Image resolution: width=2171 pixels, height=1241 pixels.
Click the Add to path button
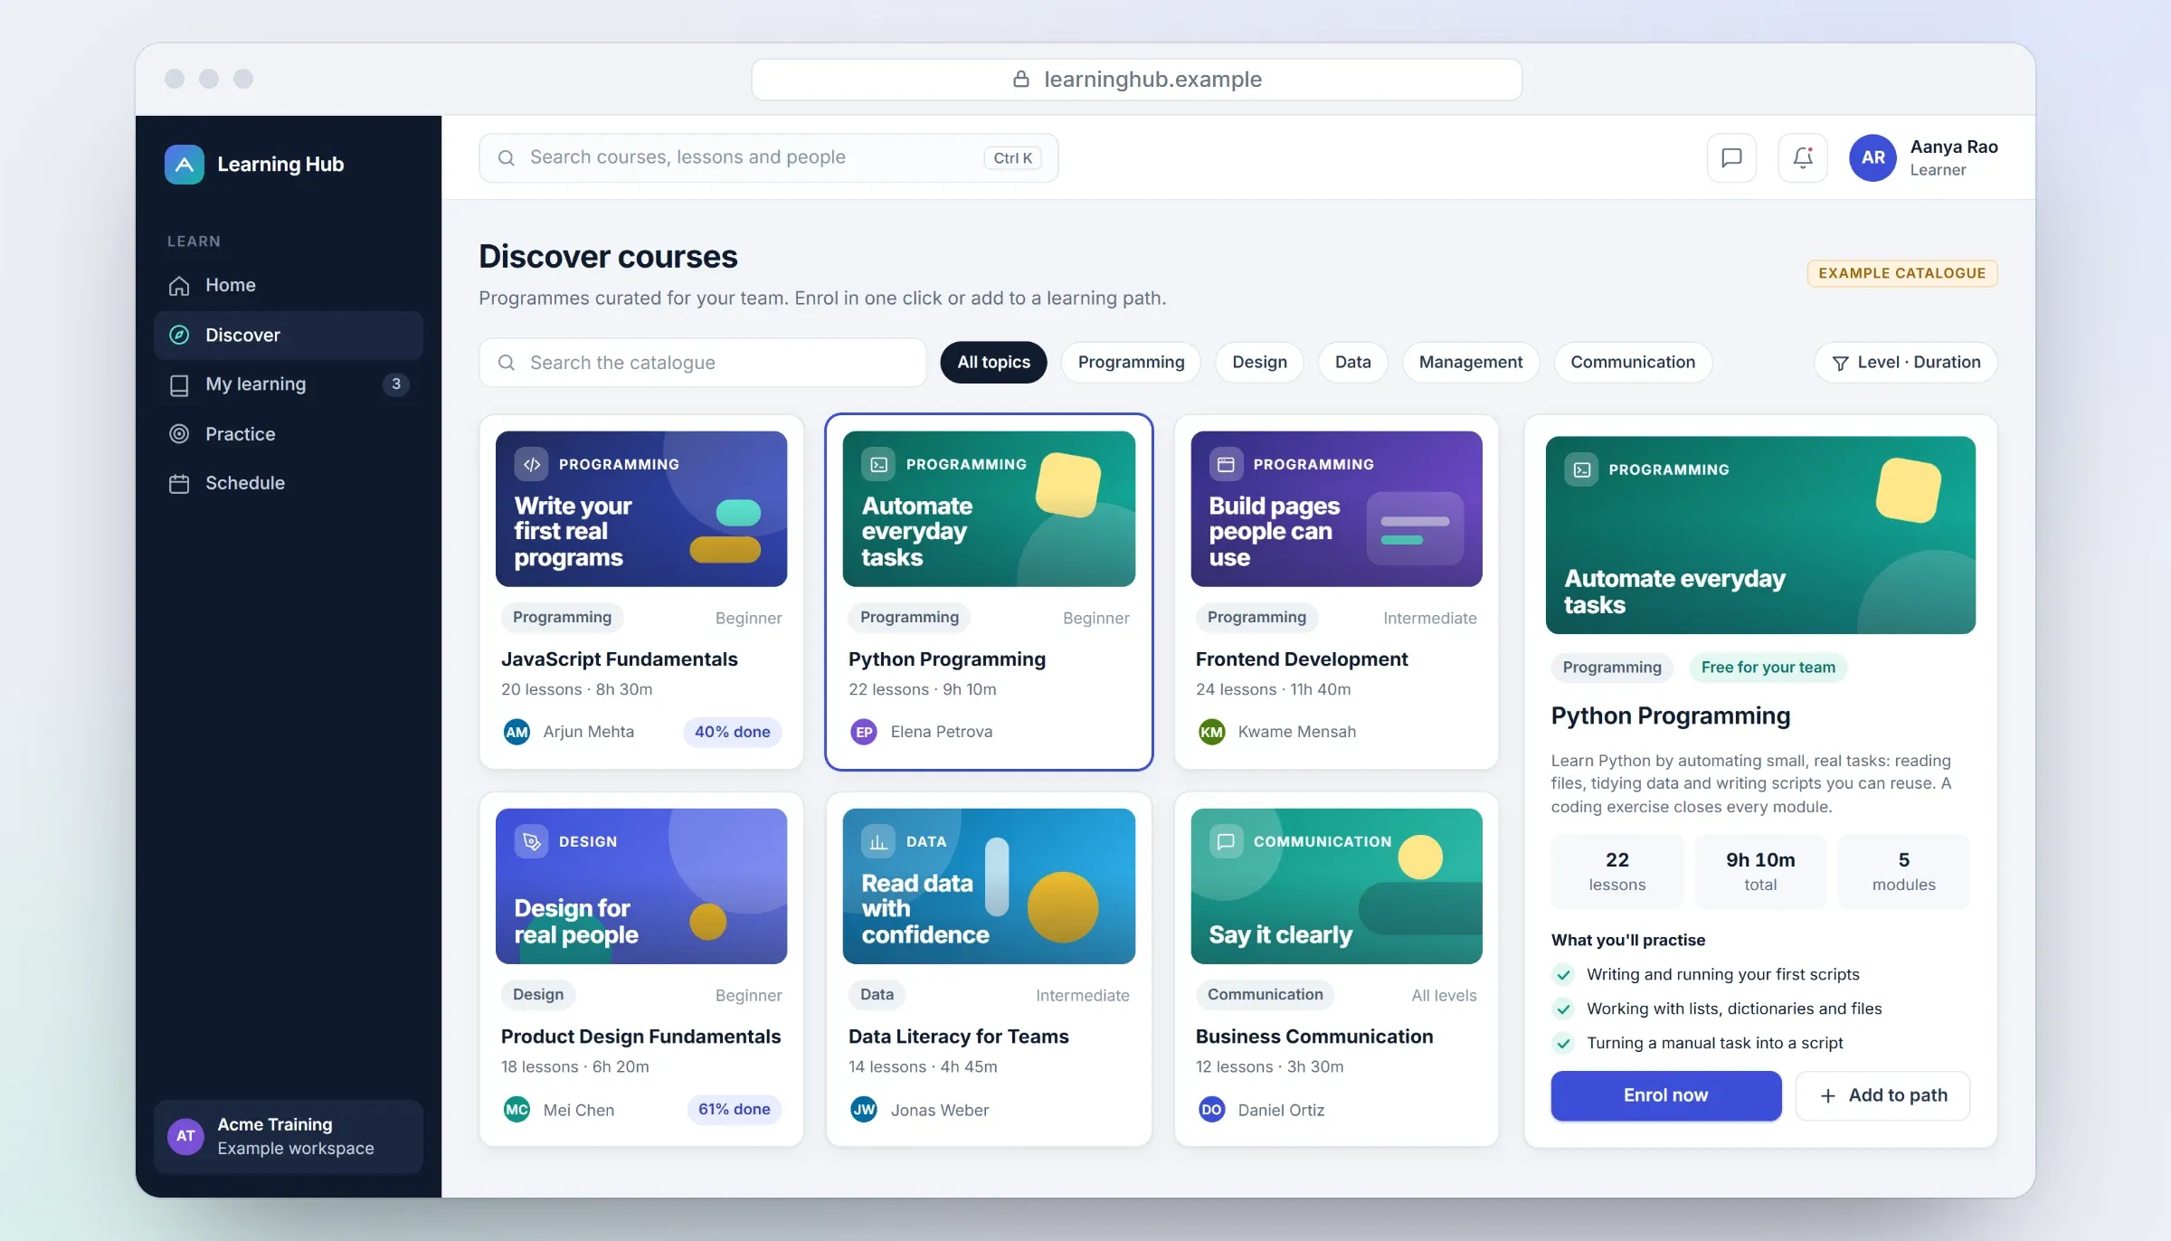pyautogui.click(x=1882, y=1096)
